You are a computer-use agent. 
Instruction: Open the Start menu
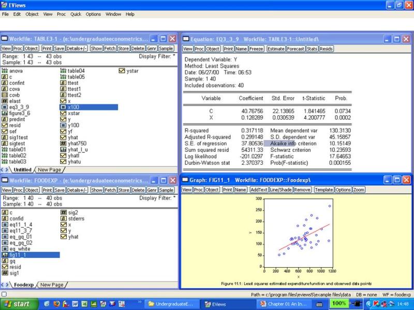point(19,304)
